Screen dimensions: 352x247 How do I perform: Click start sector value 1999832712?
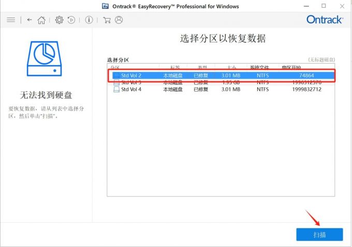pos(306,89)
